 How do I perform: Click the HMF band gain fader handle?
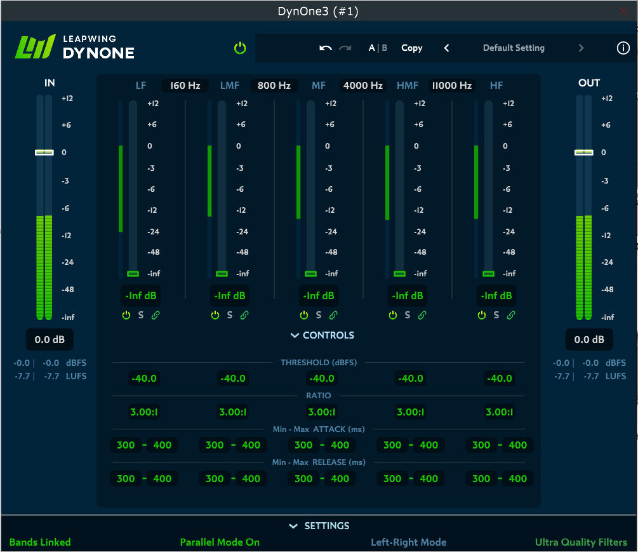coord(399,274)
